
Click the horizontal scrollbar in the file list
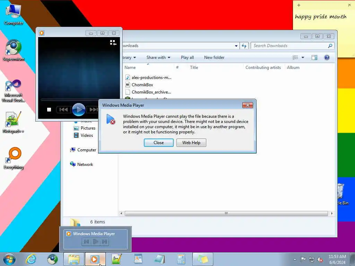pos(226,213)
